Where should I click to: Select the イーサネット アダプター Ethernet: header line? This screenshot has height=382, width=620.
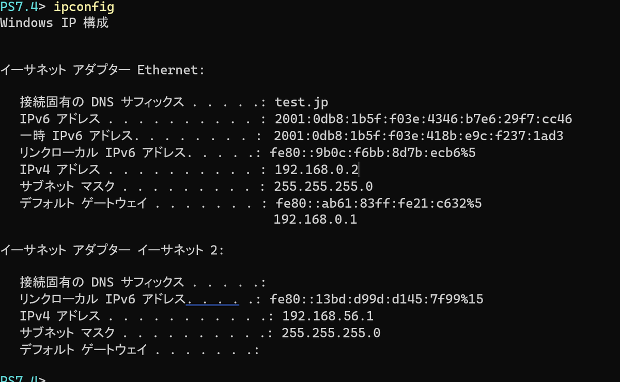point(102,70)
